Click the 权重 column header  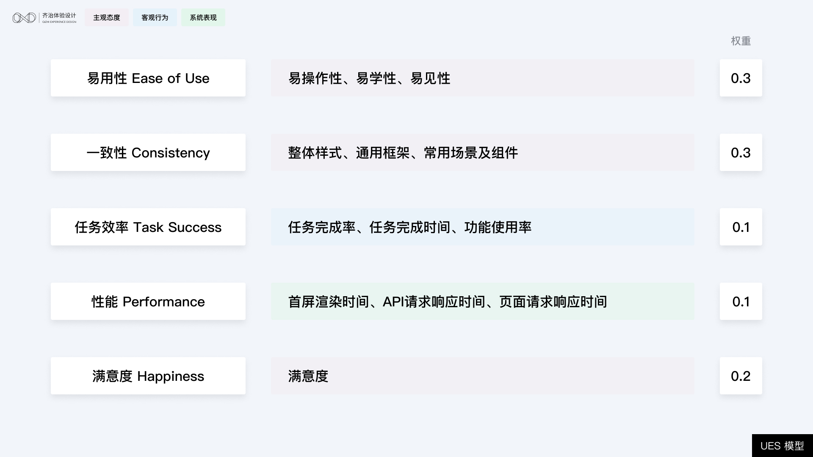click(x=741, y=41)
